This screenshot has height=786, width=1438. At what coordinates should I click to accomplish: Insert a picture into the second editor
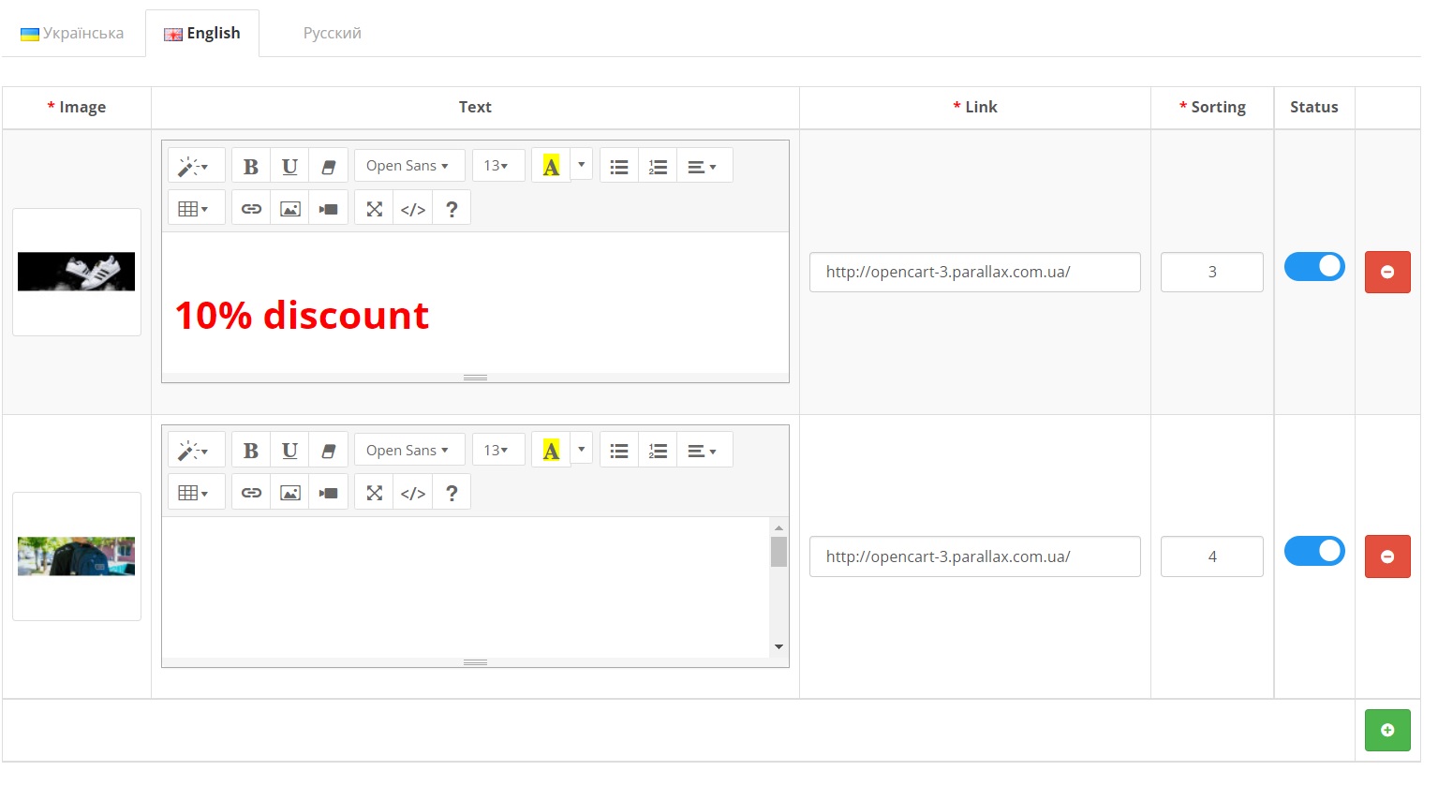point(289,491)
